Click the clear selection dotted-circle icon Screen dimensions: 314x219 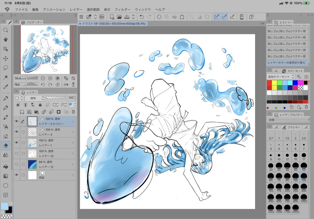(159, 17)
